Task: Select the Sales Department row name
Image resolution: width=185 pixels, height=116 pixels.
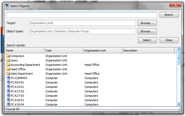Action: (x=22, y=74)
